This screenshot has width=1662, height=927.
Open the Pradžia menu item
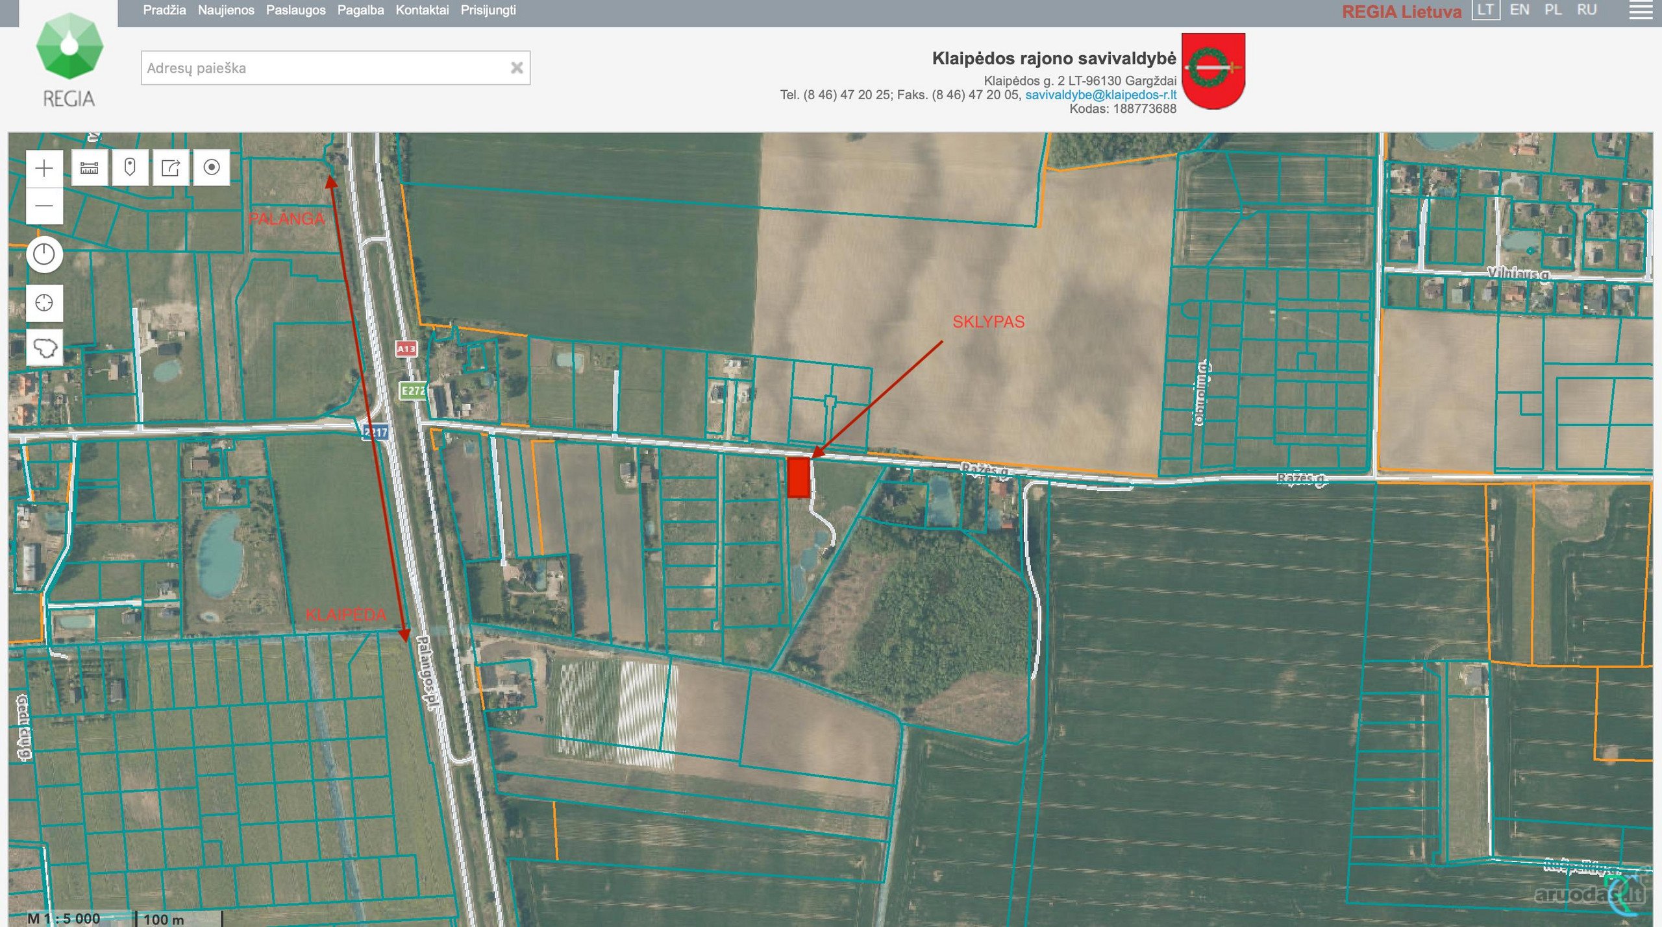(x=164, y=10)
